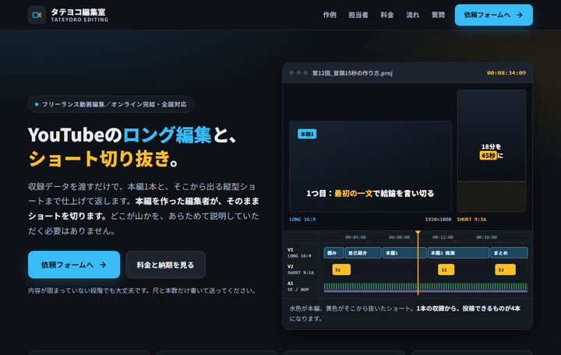Click the 00:16:00 ruler mark
The height and width of the screenshot is (355, 561).
coord(486,237)
